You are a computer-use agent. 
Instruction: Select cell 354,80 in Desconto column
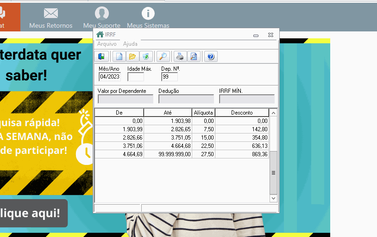click(x=242, y=138)
